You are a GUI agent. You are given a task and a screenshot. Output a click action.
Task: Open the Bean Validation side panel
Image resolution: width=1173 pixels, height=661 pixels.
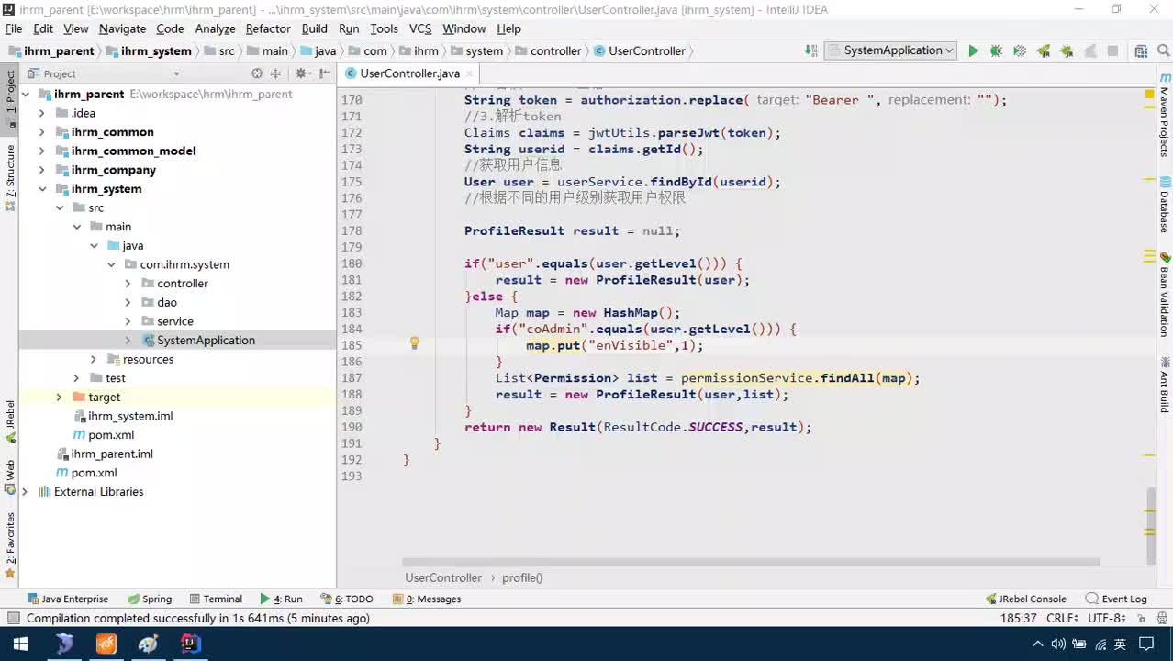click(x=1164, y=296)
